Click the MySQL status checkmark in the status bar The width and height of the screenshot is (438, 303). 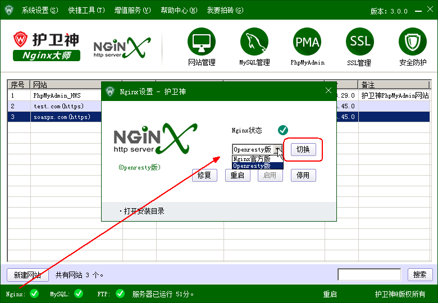(x=79, y=293)
